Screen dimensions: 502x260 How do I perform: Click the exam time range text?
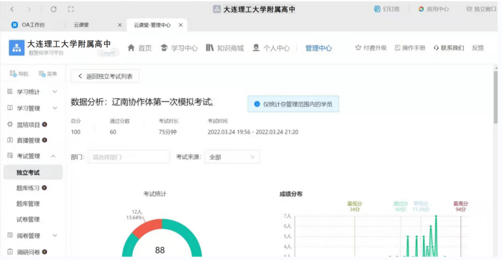pos(253,132)
